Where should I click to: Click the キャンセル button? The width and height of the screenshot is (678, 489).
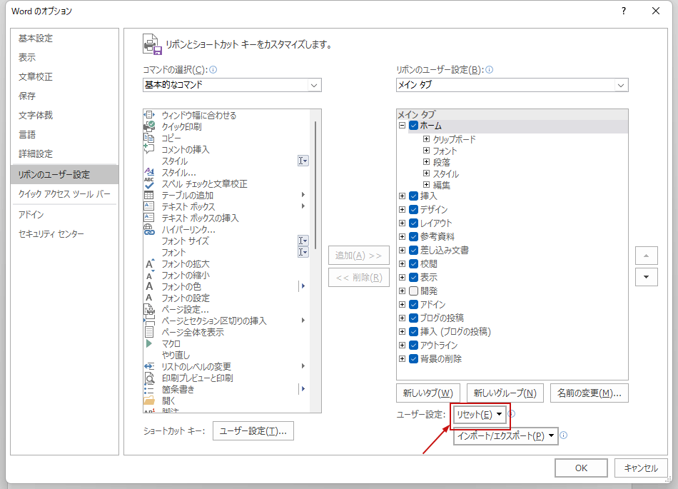[641, 468]
